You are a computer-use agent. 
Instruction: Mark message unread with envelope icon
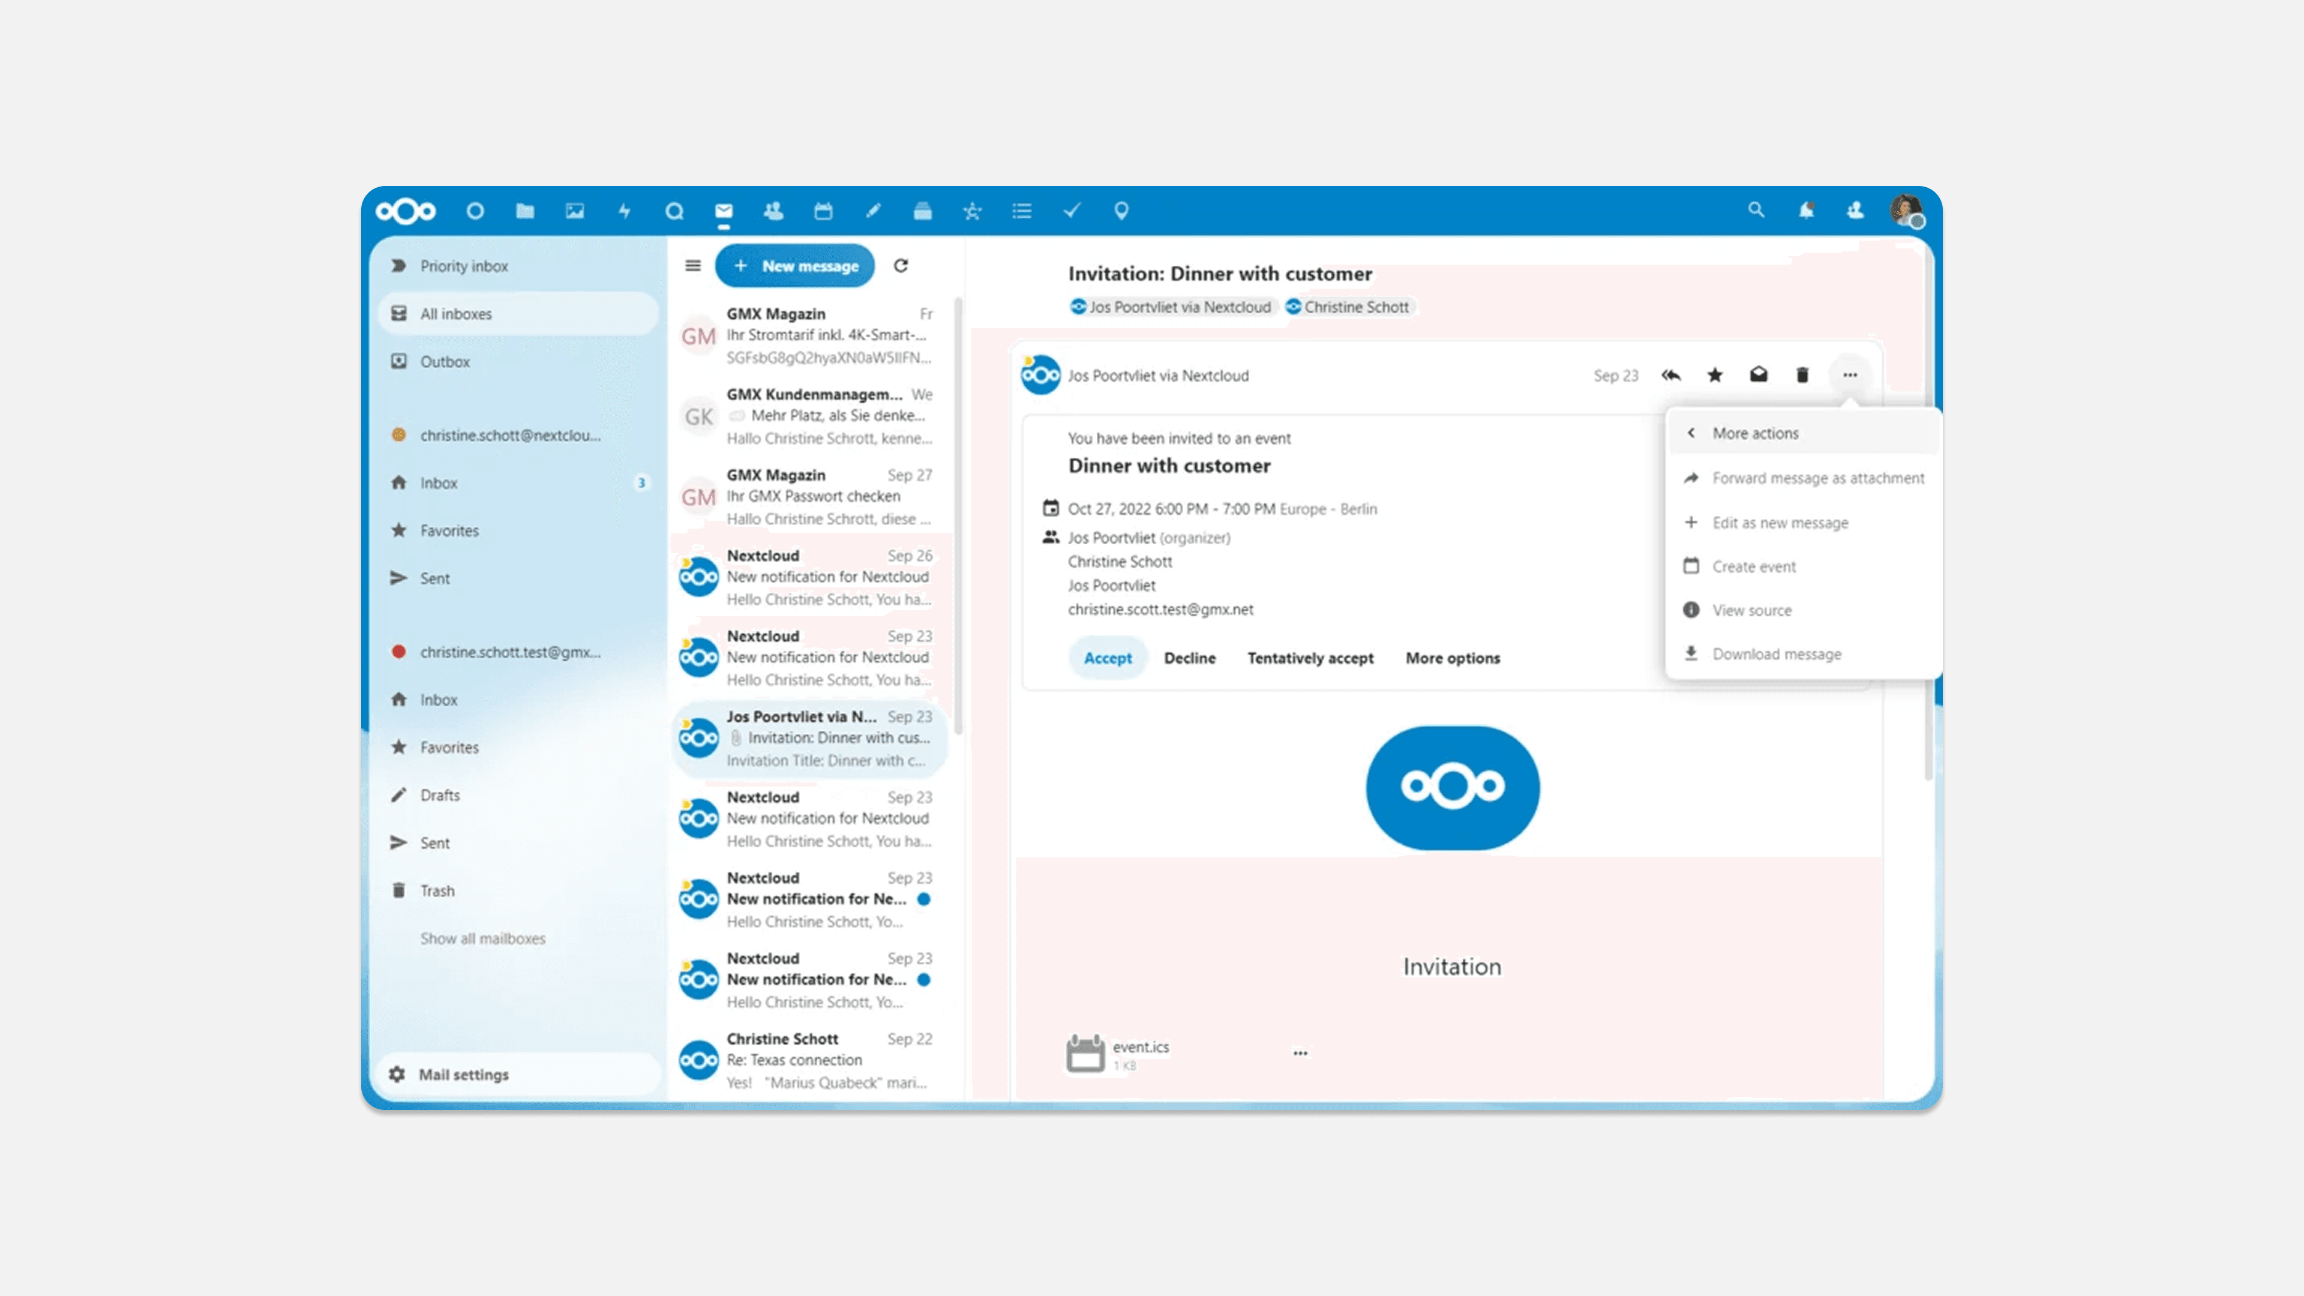click(x=1759, y=376)
